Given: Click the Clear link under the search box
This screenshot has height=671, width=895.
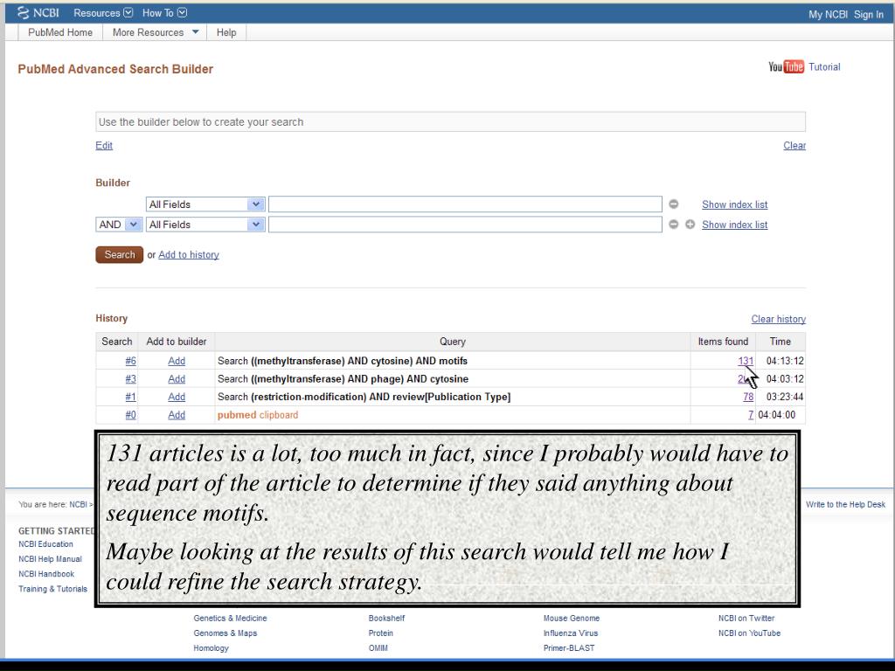Looking at the screenshot, I should (794, 146).
